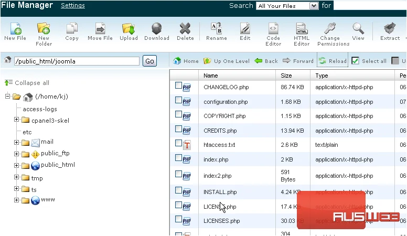Click the search text field
407x236 pixels.
point(370,5)
